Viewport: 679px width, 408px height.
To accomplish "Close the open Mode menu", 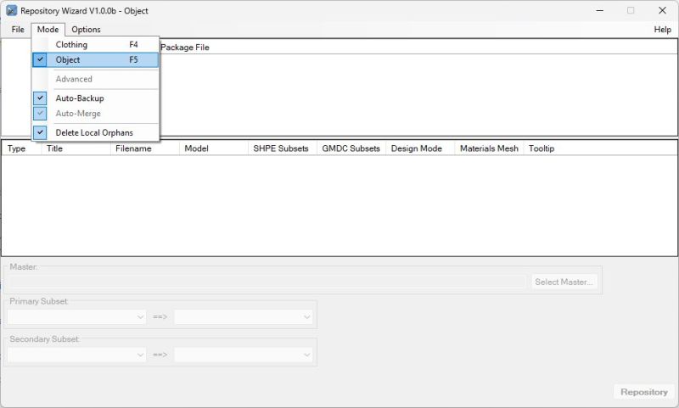I will click(48, 30).
